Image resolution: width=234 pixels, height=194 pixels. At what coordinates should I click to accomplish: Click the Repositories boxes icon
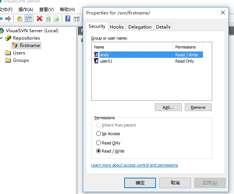pos(8,38)
